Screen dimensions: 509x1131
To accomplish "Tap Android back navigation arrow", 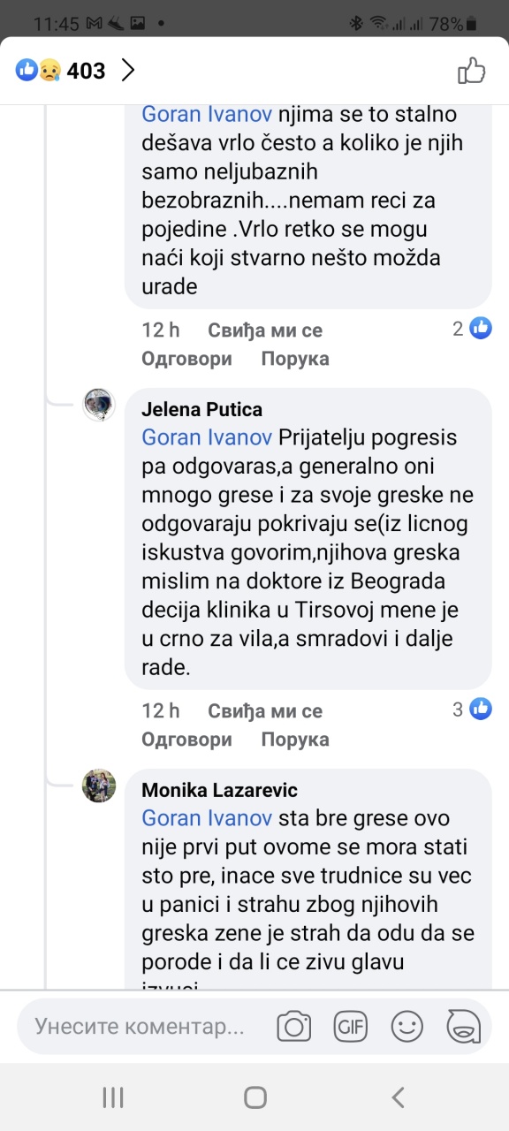I will point(398,1097).
